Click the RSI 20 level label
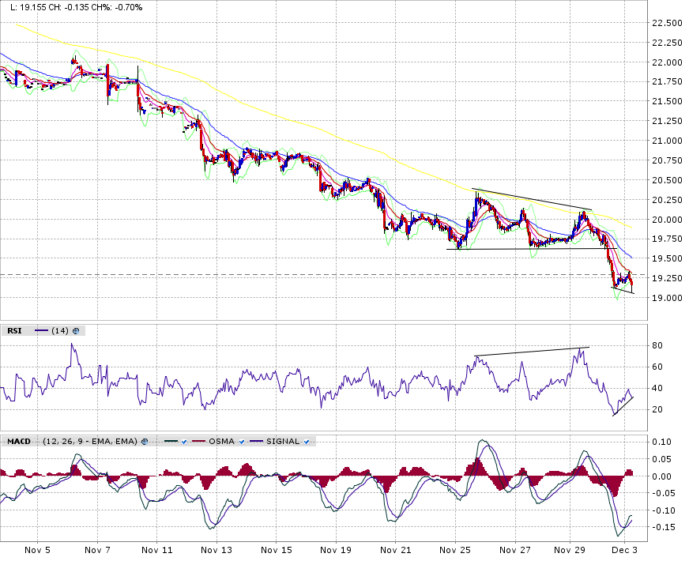Image resolution: width=689 pixels, height=561 pixels. coord(657,410)
